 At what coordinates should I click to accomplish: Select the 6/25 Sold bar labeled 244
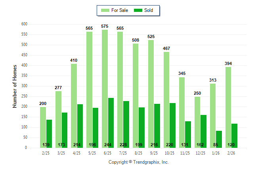111,122
